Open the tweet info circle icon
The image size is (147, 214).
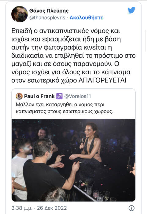[x=132, y=208]
